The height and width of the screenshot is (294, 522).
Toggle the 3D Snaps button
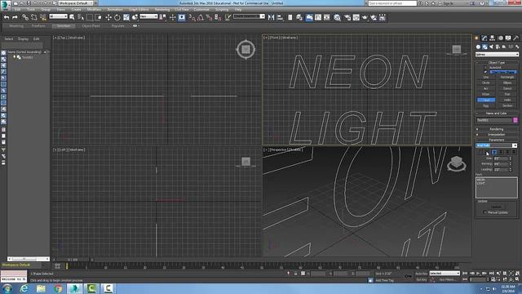pos(192,17)
